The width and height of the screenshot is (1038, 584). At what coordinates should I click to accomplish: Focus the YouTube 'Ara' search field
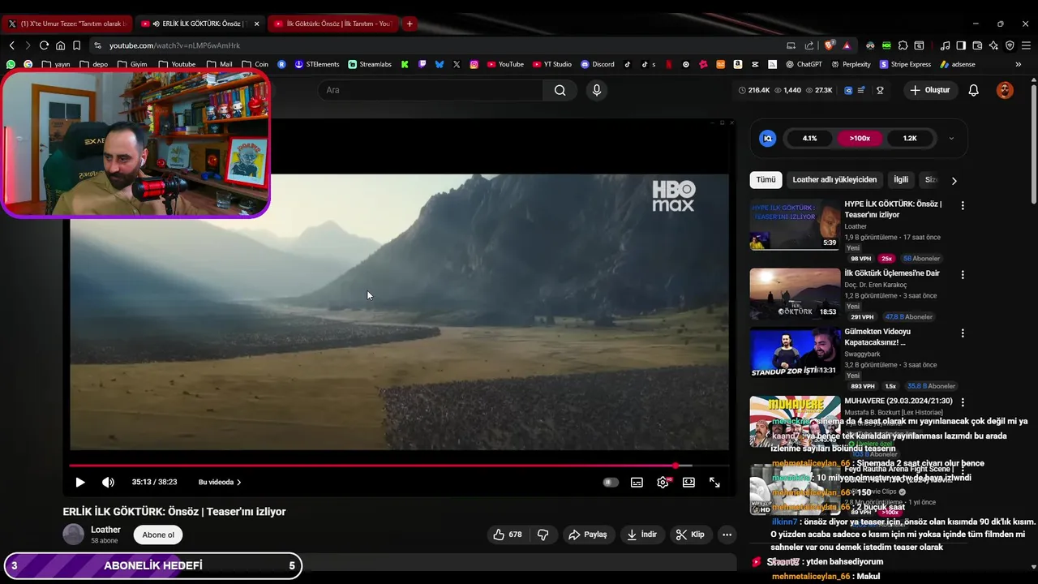(431, 90)
